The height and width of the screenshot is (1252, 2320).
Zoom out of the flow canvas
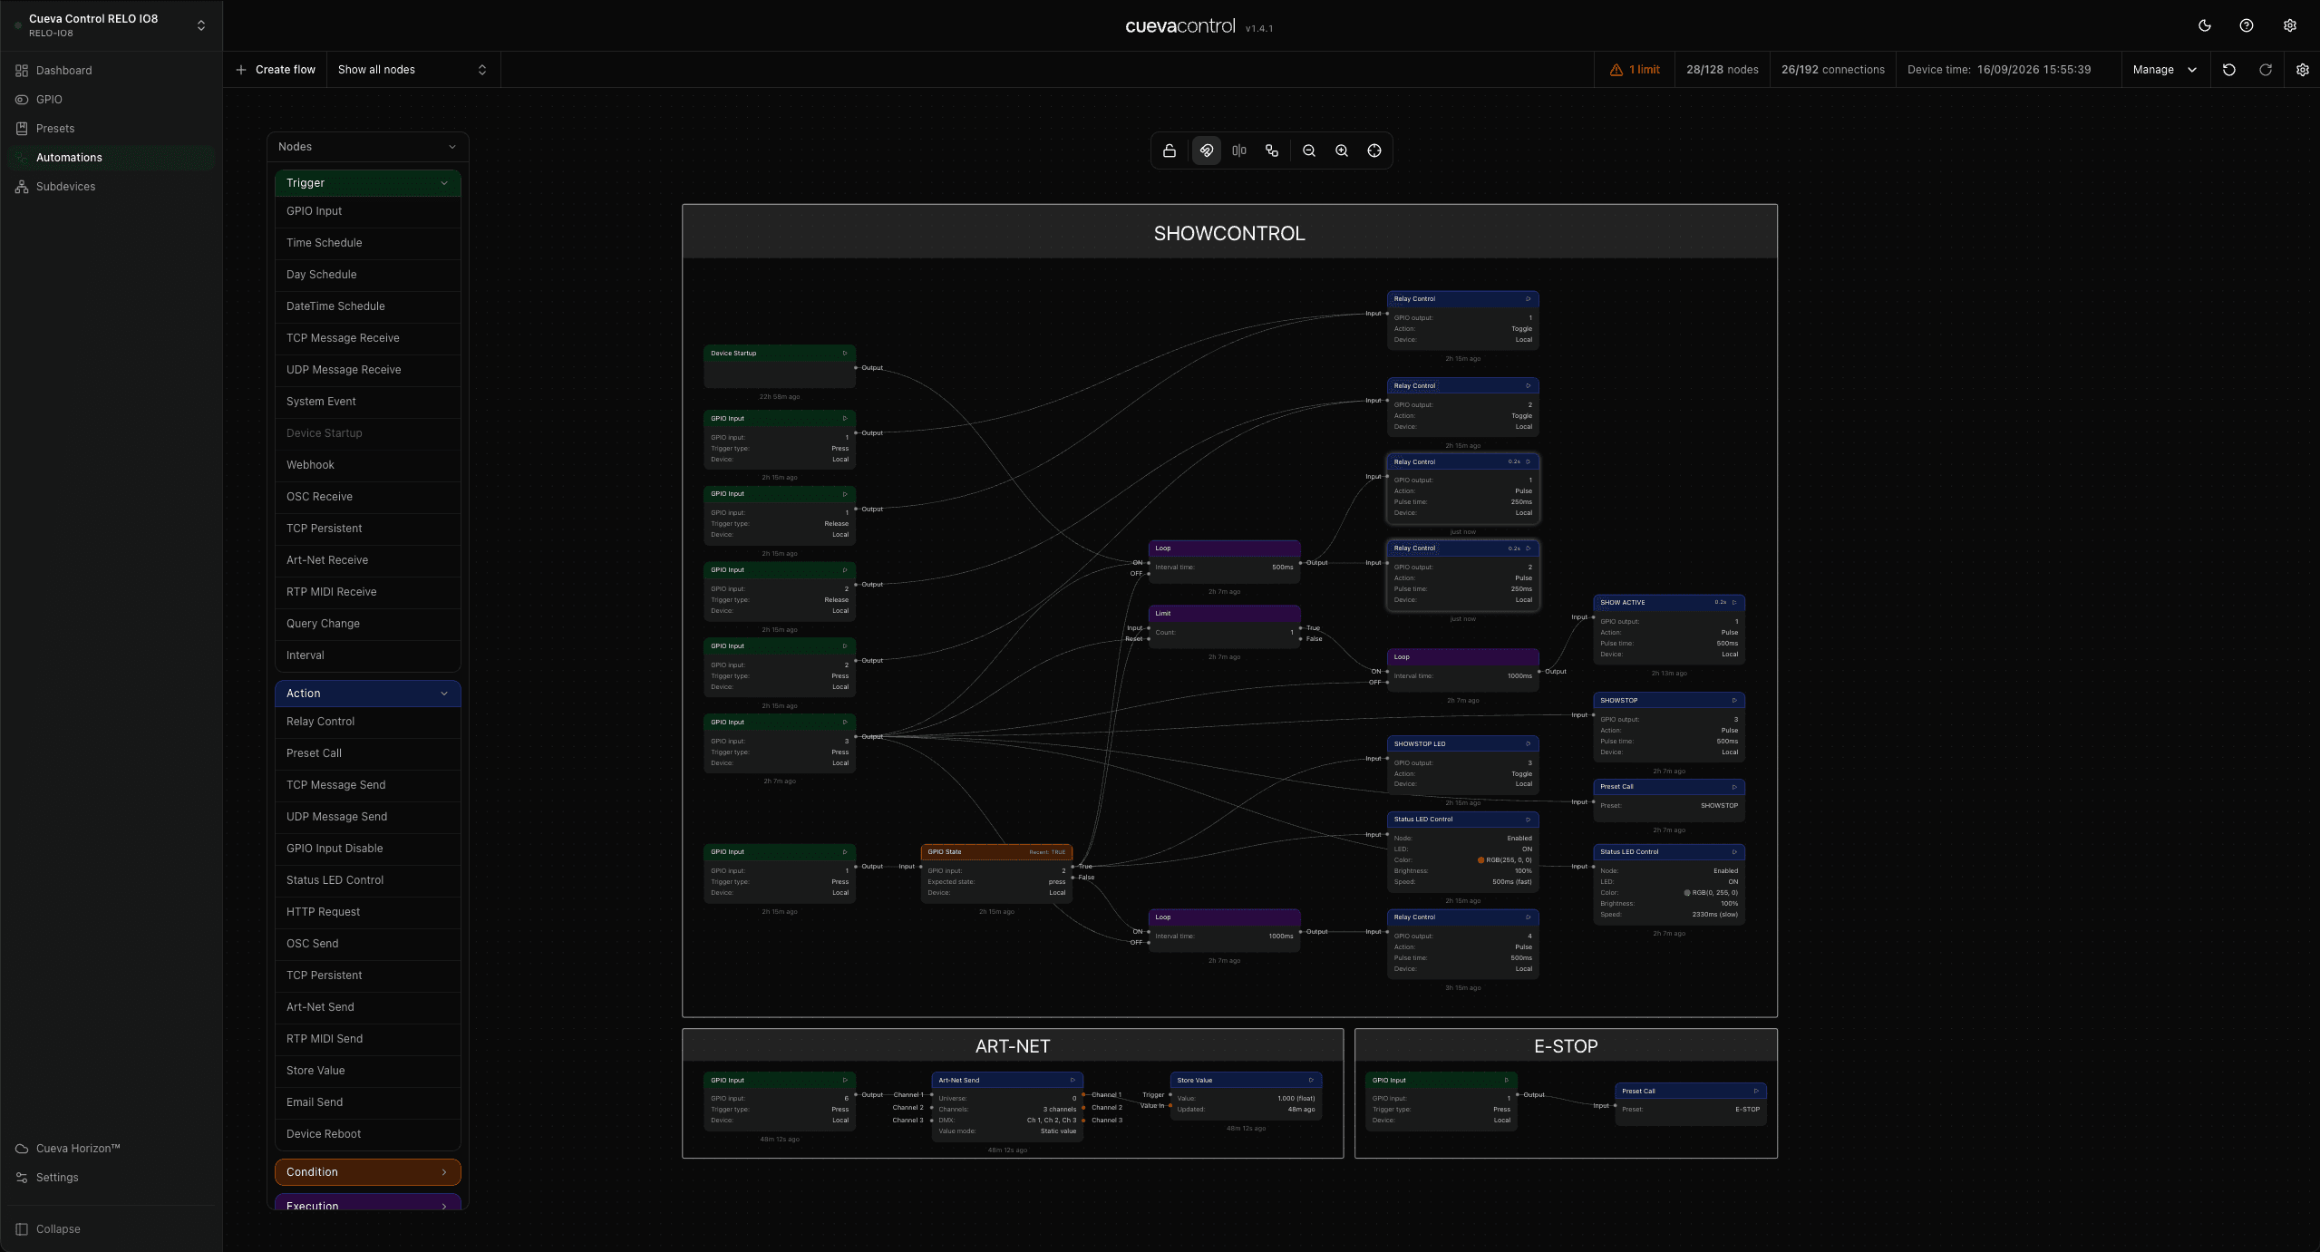(1308, 150)
